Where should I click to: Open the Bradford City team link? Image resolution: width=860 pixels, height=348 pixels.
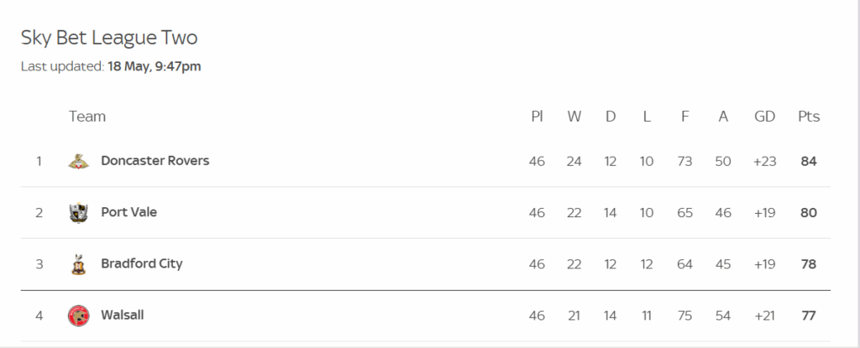[141, 263]
